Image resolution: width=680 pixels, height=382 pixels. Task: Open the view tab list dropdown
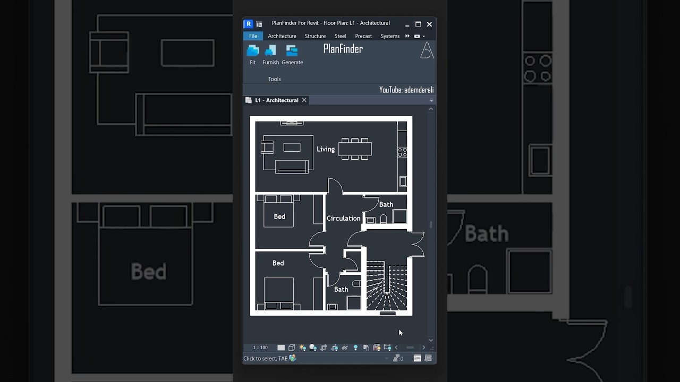pos(431,100)
